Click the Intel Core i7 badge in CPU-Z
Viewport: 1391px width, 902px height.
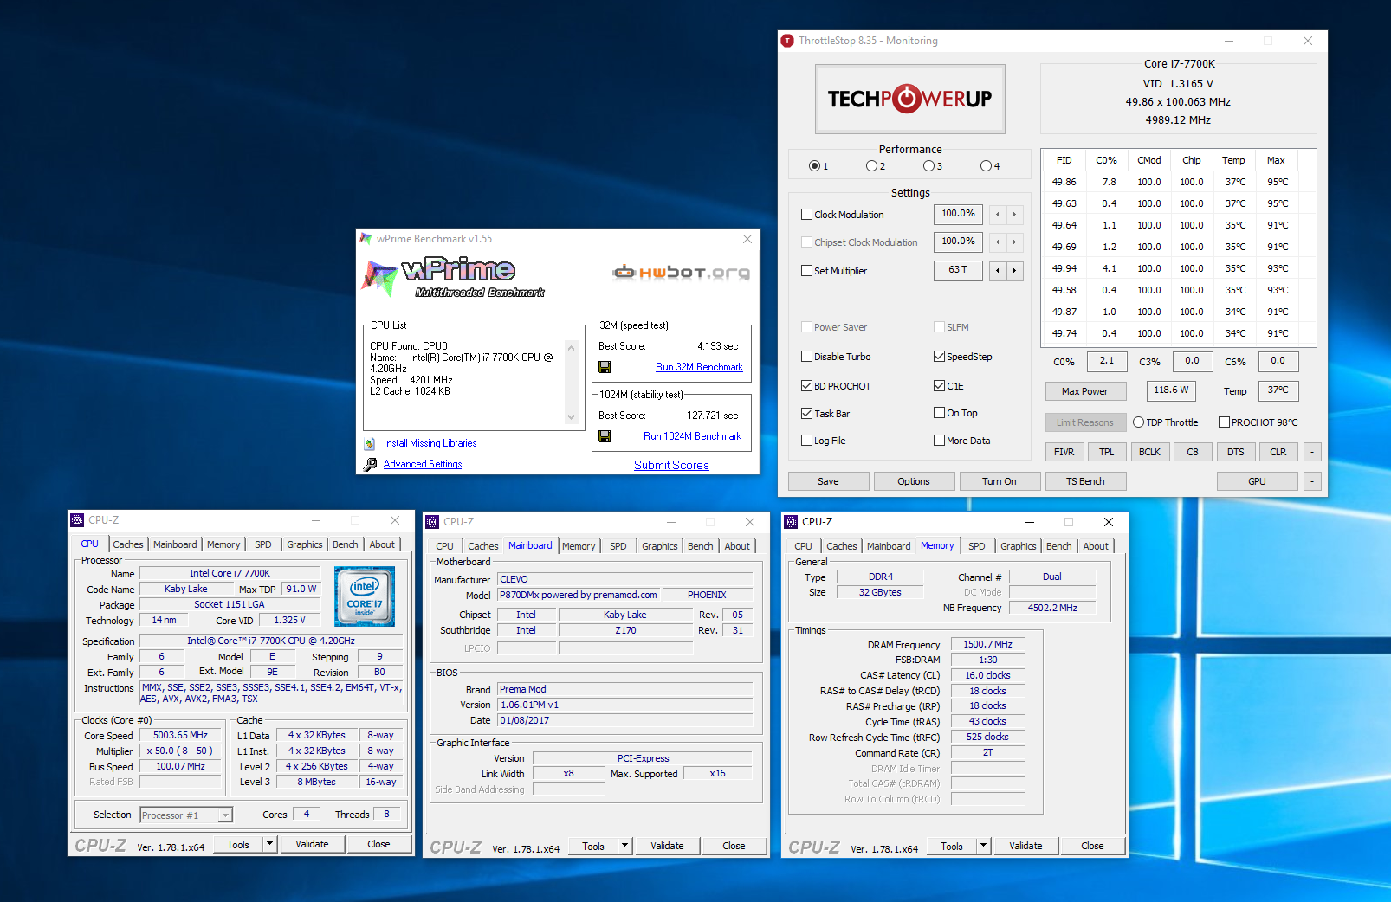click(365, 596)
